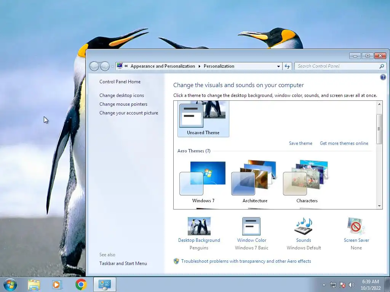Open the address bar history dropdown
This screenshot has height=292, width=390.
(x=278, y=66)
